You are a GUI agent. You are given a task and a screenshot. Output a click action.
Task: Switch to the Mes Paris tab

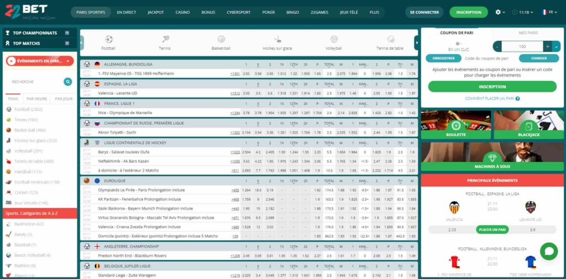point(528,33)
